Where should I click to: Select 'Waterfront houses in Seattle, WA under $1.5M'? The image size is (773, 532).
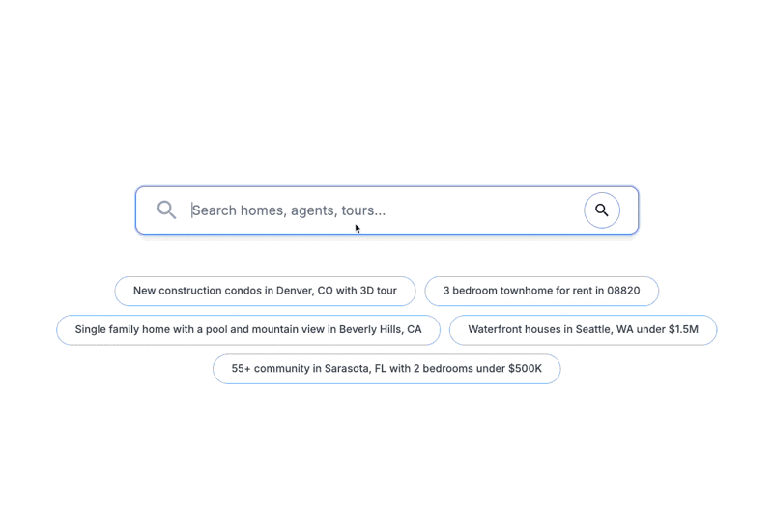[583, 329]
